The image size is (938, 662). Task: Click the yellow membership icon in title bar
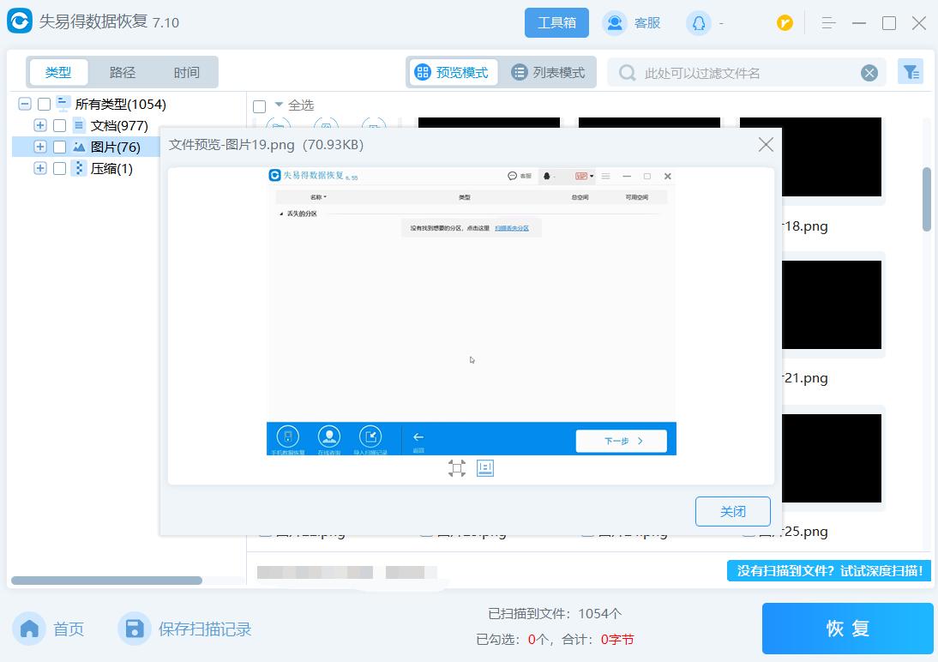coord(785,23)
